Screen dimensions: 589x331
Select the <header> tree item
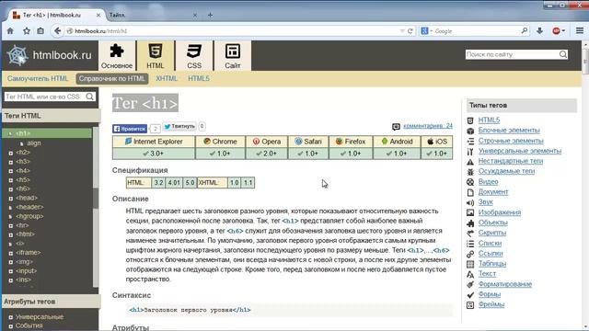(x=29, y=207)
